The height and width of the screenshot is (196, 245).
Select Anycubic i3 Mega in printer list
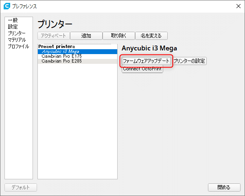(x=77, y=52)
